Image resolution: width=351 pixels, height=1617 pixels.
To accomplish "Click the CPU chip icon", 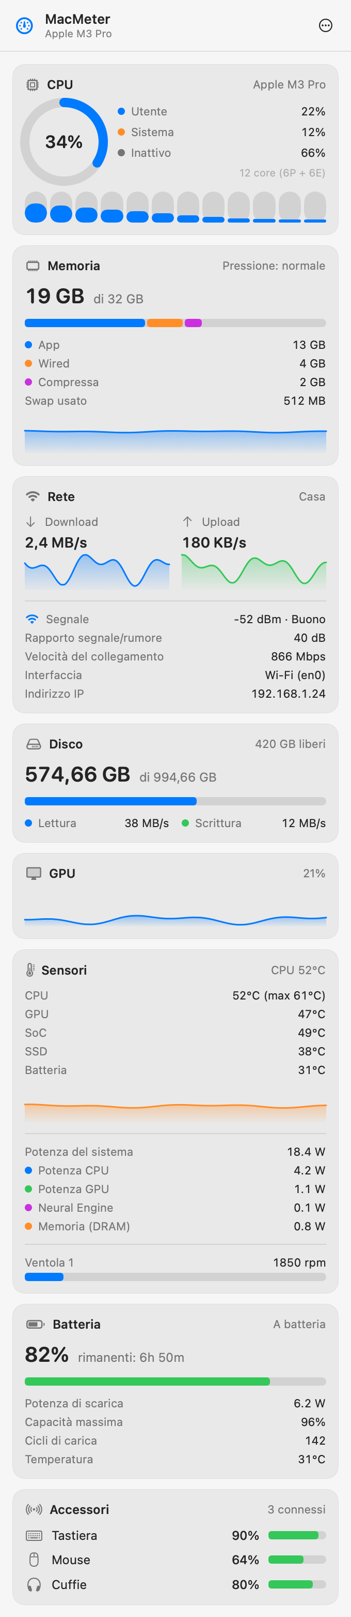I will pyautogui.click(x=32, y=85).
